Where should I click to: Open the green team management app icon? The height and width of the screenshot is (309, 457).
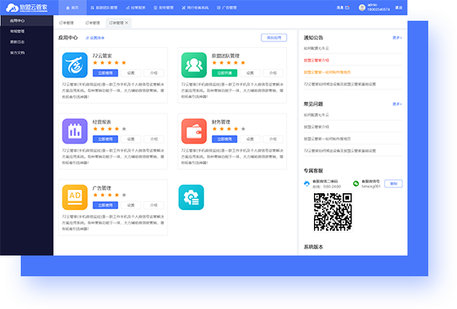click(x=194, y=65)
